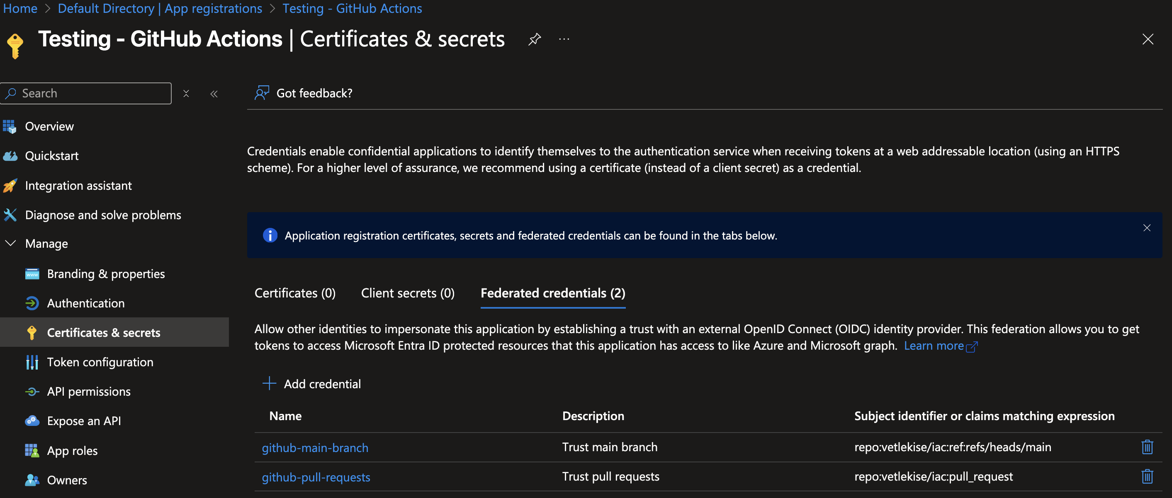Open Expose an API page
The height and width of the screenshot is (498, 1172).
[84, 421]
